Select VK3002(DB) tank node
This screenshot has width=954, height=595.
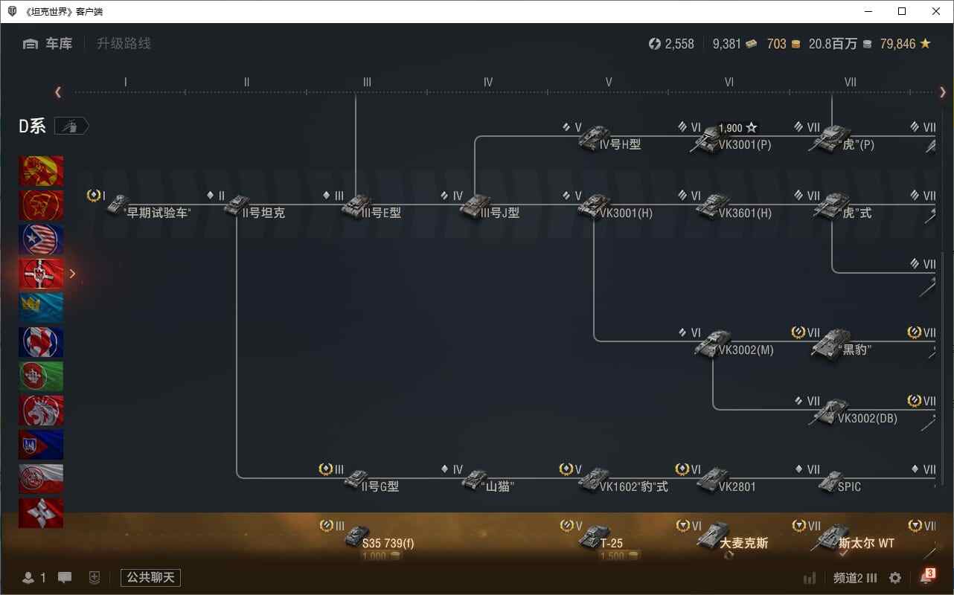[x=854, y=412]
